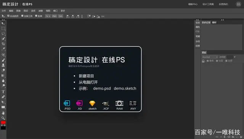Image resolution: width=244 pixels, height=139 pixels.
Task: Collapse the left toolbar with top arrows
Action: point(3,20)
